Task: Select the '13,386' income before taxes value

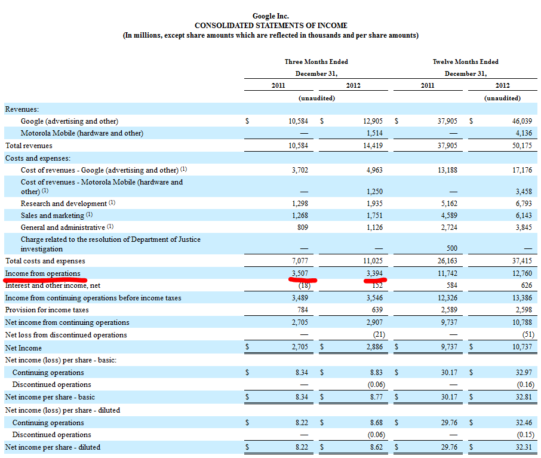Action: [x=522, y=298]
